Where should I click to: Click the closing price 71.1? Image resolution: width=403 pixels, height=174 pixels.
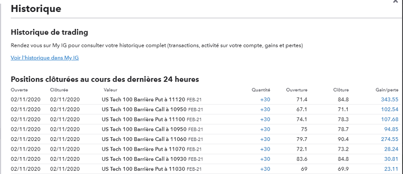(x=343, y=110)
